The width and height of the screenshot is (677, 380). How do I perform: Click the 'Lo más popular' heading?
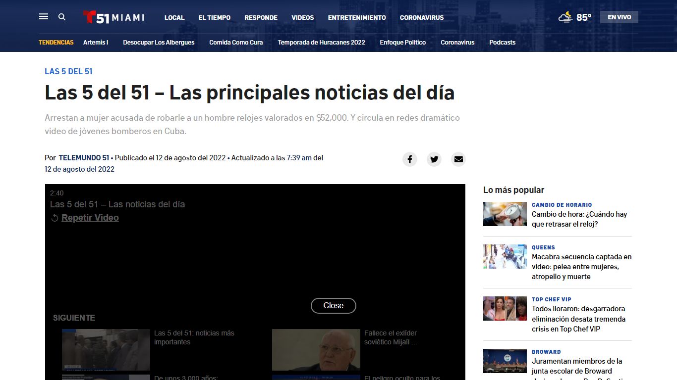[x=513, y=190]
